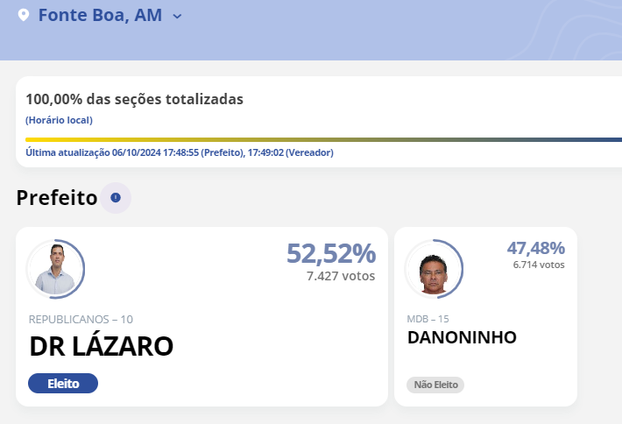
Task: Select the DR LÁZARO candidate name
Action: tap(102, 346)
